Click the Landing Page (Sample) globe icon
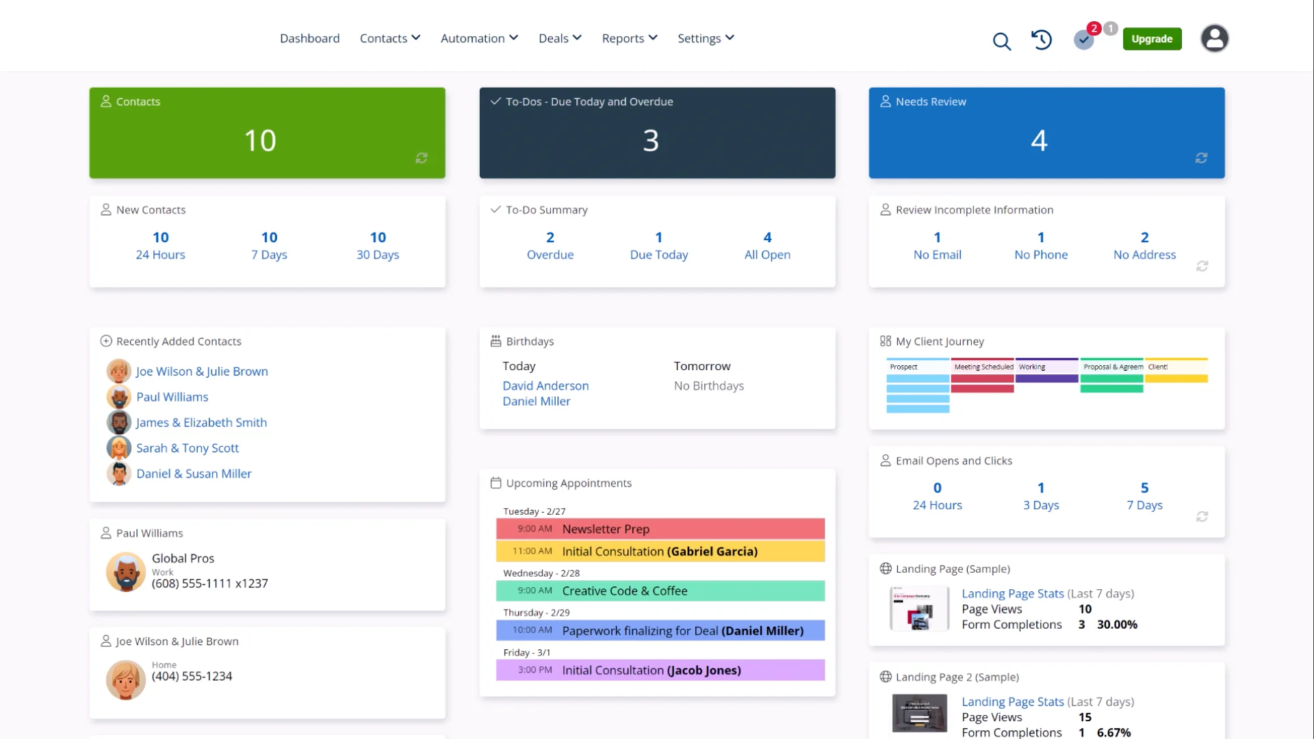This screenshot has height=739, width=1314. pos(886,569)
